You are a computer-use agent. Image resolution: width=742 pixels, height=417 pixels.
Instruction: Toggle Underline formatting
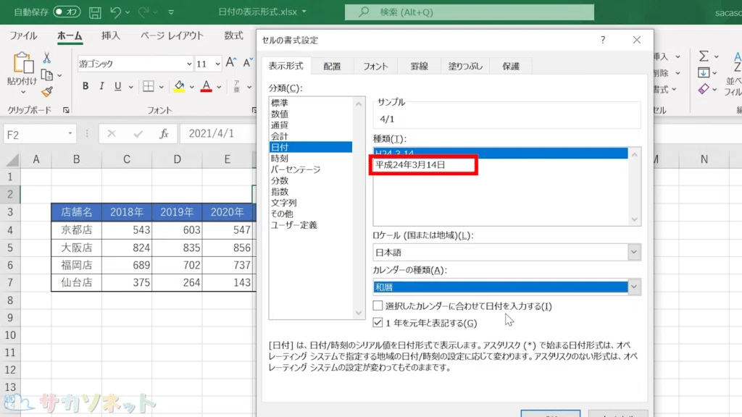pos(118,86)
